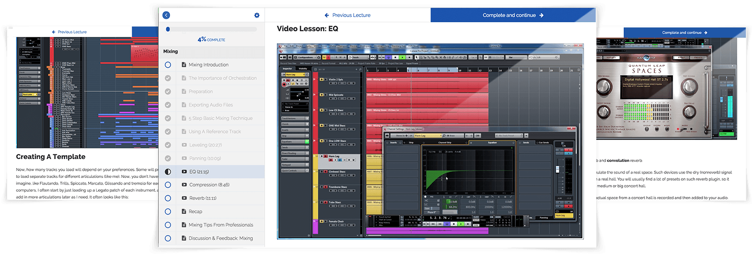Click document icon next to Mixing Introduction
This screenshot has height=256, width=752.
click(x=184, y=65)
